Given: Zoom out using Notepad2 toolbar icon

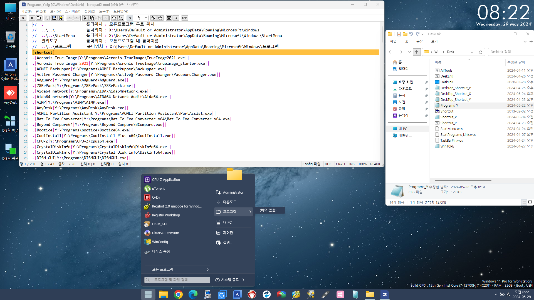Looking at the screenshot, I should (160, 18).
